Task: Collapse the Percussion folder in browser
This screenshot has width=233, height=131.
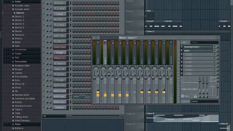Action: [20, 61]
